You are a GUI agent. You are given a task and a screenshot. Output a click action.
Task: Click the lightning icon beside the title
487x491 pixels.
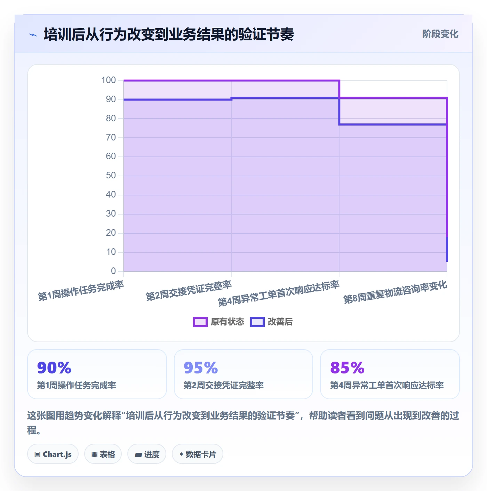[x=33, y=35]
